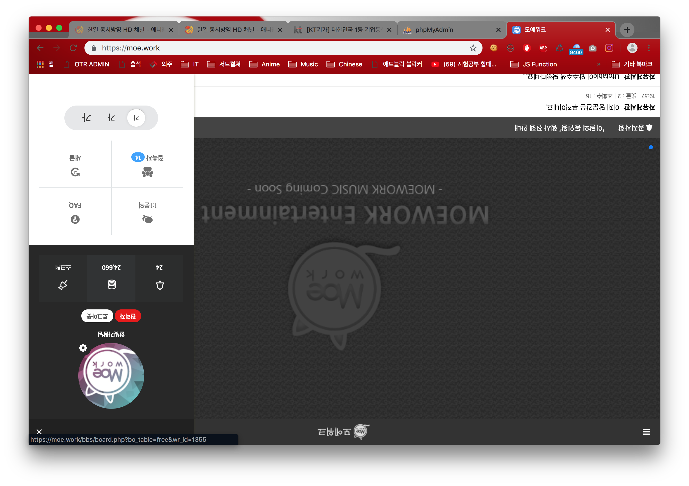Select the medium font size option
Image resolution: width=689 pixels, height=486 pixels.
(x=111, y=118)
